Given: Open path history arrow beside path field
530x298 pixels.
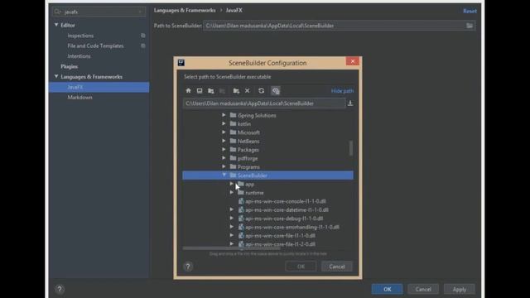Looking at the screenshot, I should pos(350,103).
